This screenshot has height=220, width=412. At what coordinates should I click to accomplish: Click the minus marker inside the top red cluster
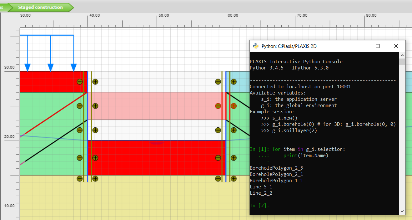point(80,82)
